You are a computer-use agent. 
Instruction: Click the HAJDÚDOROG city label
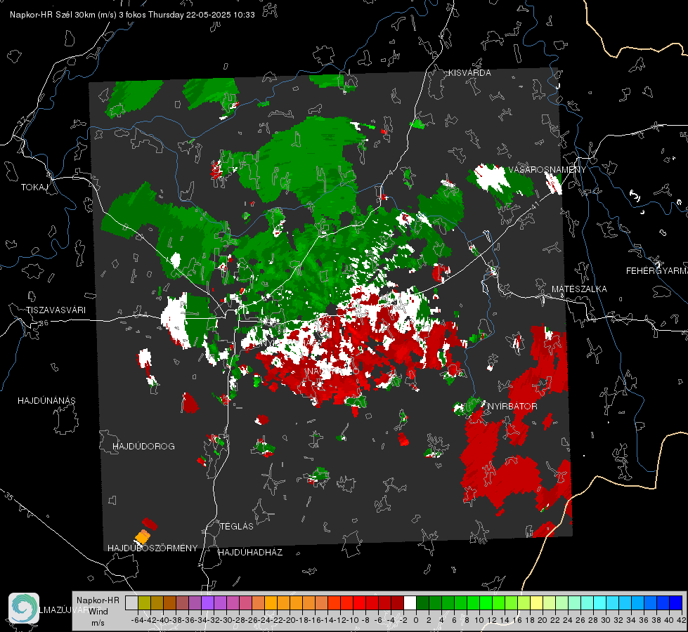(143, 446)
